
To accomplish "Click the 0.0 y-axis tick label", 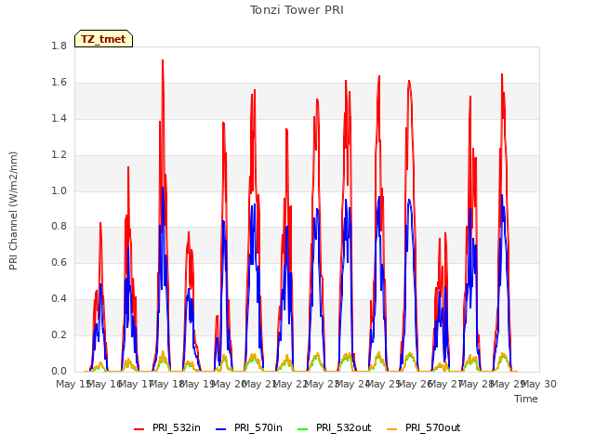I will 59,371.
